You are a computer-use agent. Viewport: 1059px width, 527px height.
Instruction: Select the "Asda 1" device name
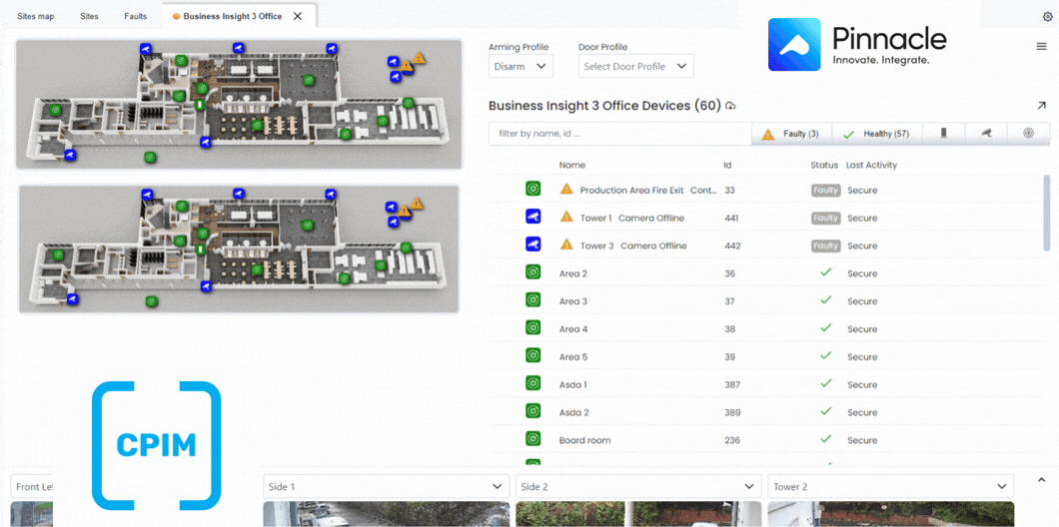pyautogui.click(x=572, y=384)
